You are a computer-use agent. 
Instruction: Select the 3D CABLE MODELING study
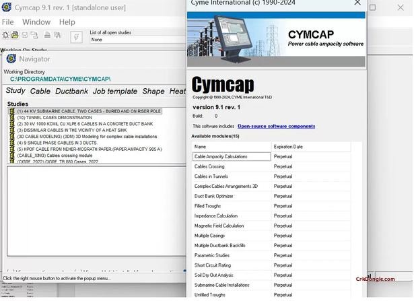tap(87, 137)
